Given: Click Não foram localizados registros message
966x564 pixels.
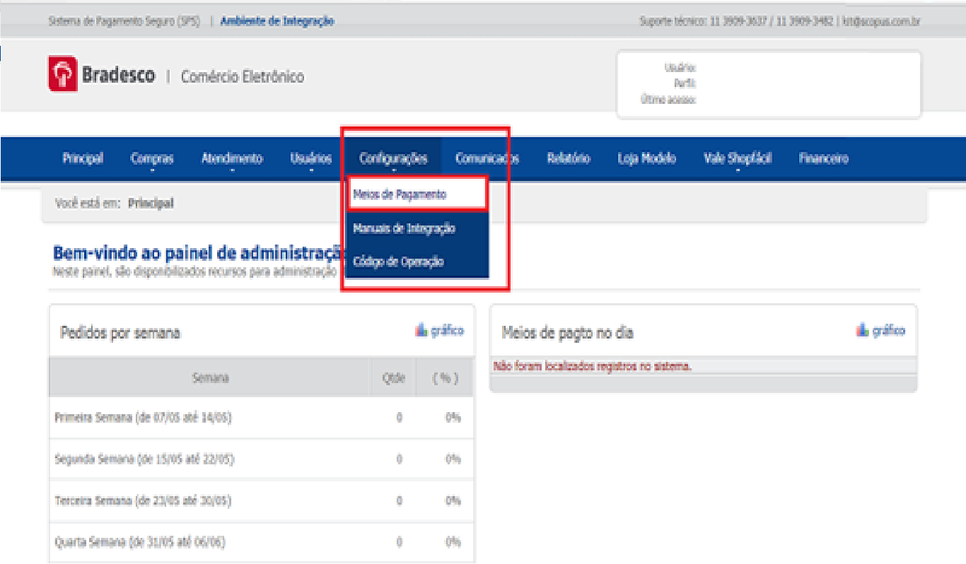Looking at the screenshot, I should [x=593, y=366].
